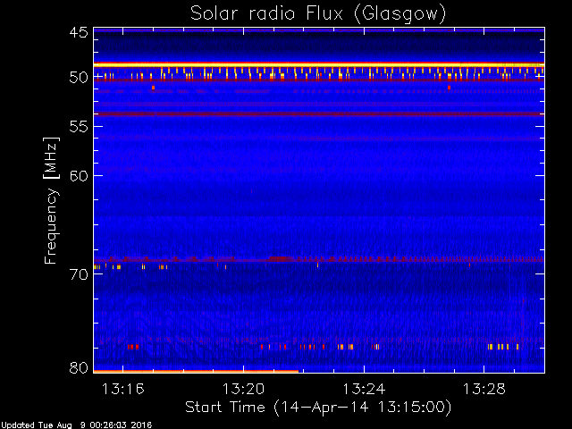Image resolution: width=572 pixels, height=429 pixels.
Task: Click the 13:28 time tick label
Action: click(x=484, y=389)
